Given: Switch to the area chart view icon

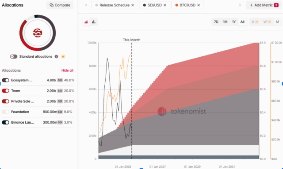Looking at the screenshot, I should point(86,22).
